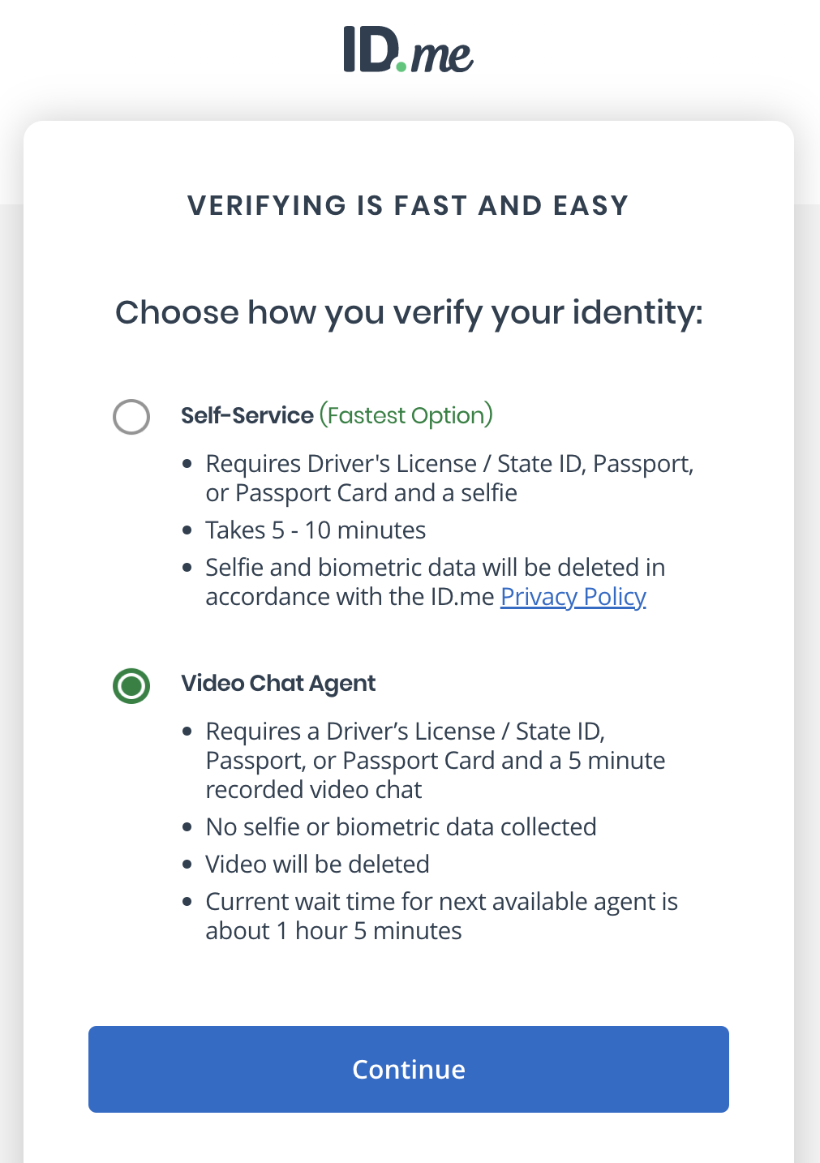The height and width of the screenshot is (1163, 820).
Task: Open the Privacy Policy link
Action: click(x=573, y=597)
